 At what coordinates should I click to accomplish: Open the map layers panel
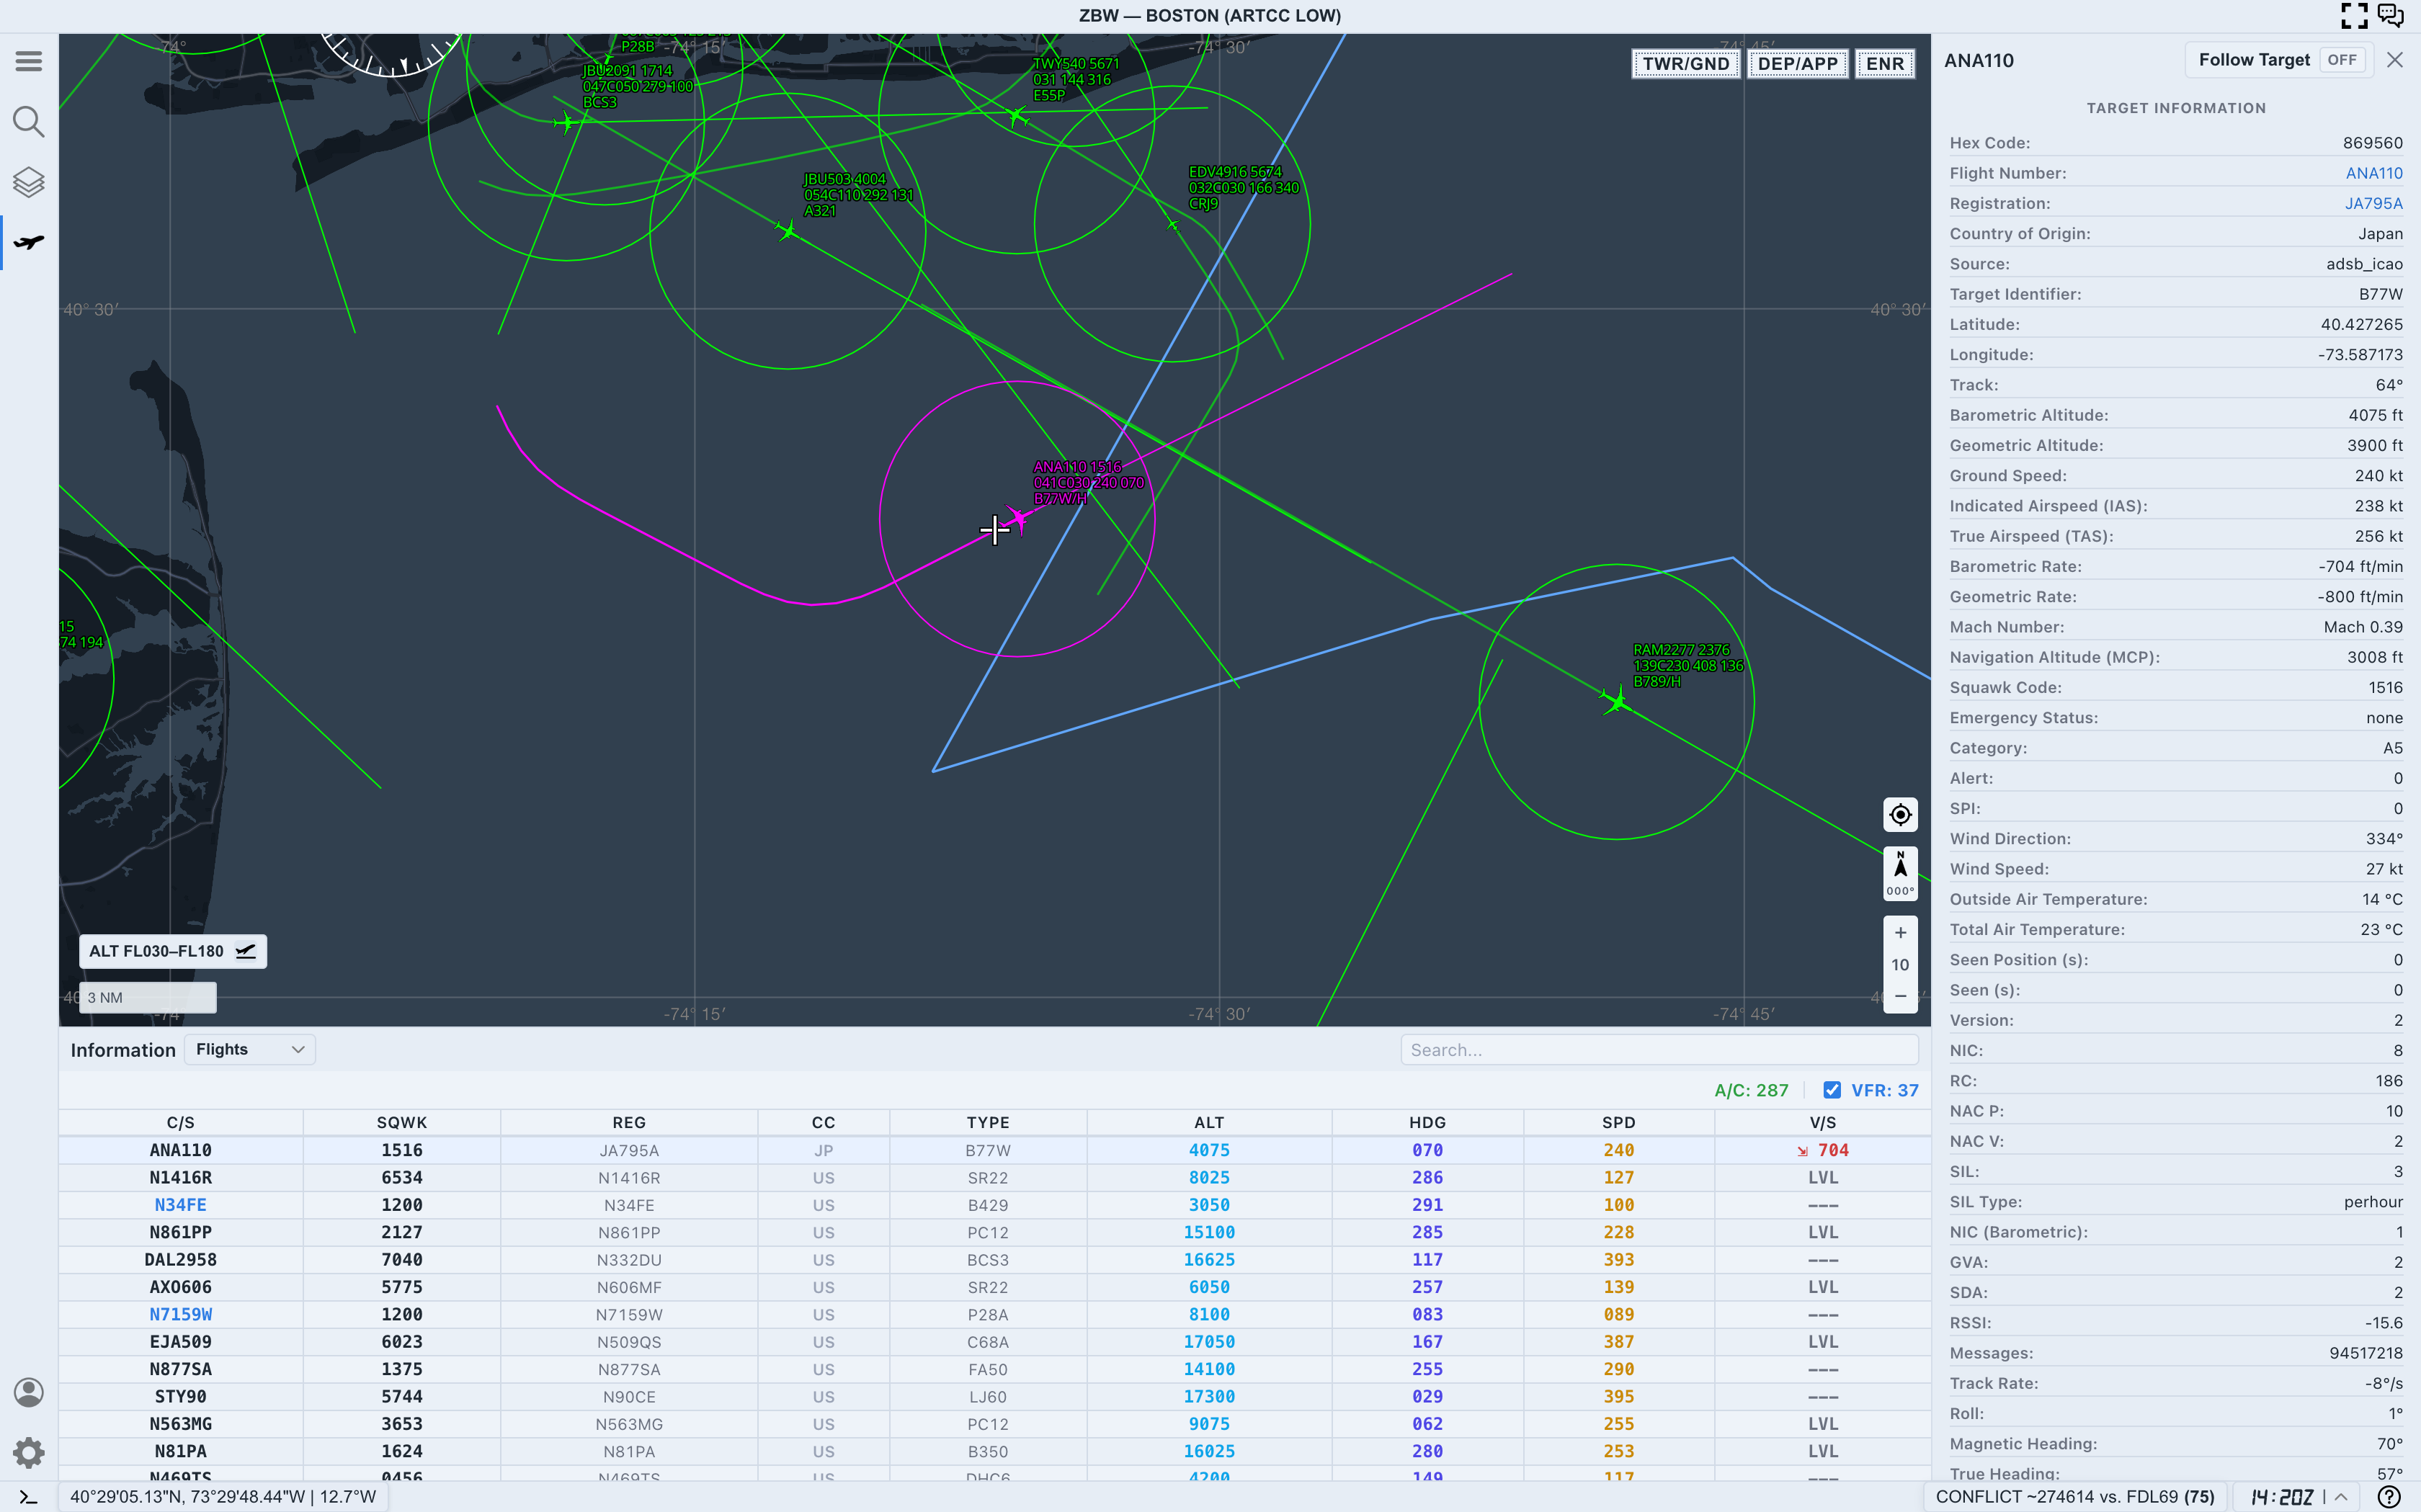pos(29,182)
